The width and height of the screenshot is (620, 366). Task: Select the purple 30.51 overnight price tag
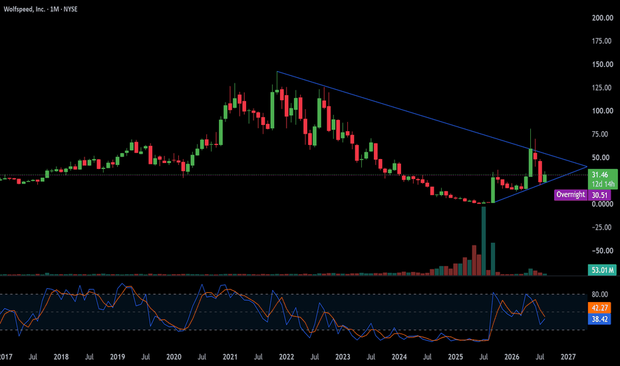(599, 195)
